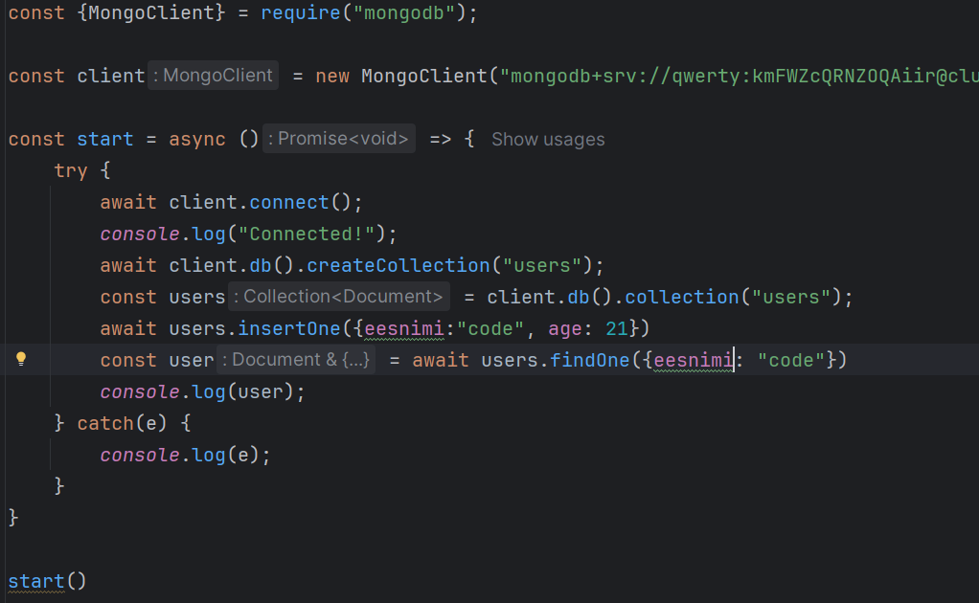979x603 pixels.
Task: Click the Promise<void> return type hint
Action: point(340,139)
